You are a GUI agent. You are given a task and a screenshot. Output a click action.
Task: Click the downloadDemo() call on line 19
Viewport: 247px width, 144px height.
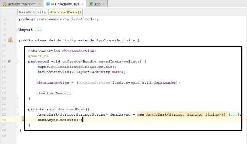click(54, 93)
